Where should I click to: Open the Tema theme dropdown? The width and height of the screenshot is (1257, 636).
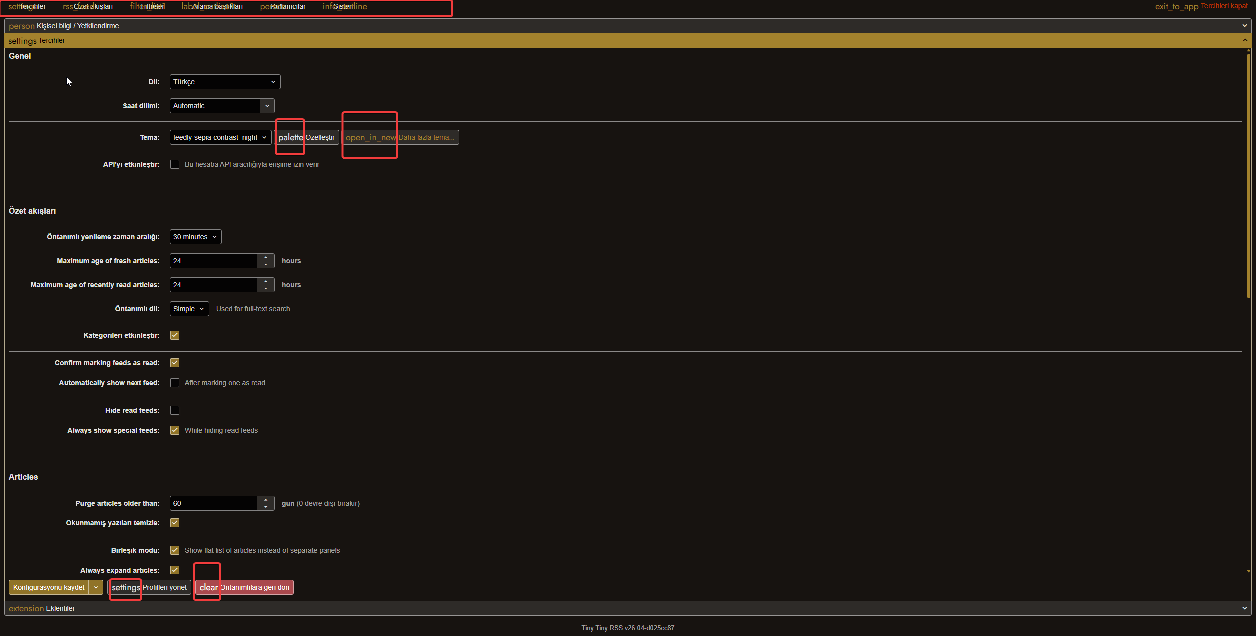220,137
